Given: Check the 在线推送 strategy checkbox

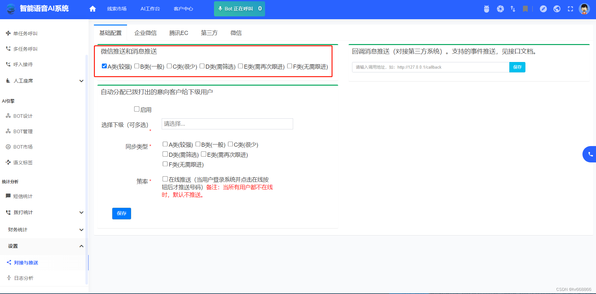Looking at the screenshot, I should click(x=165, y=179).
